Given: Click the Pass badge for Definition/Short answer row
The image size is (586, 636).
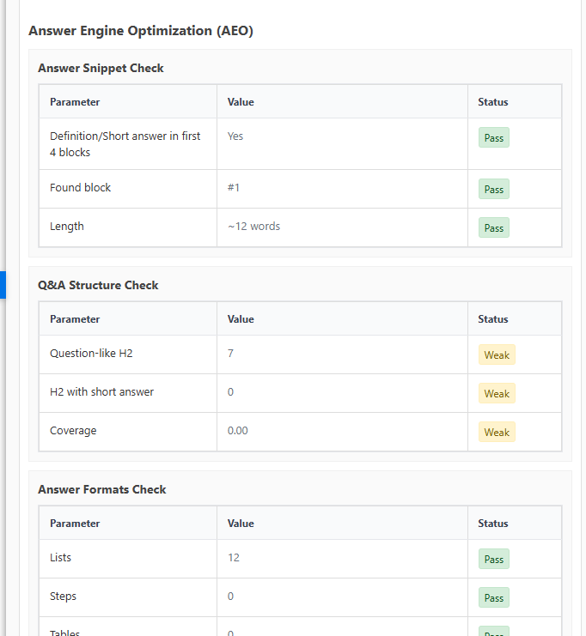Looking at the screenshot, I should click(x=494, y=137).
